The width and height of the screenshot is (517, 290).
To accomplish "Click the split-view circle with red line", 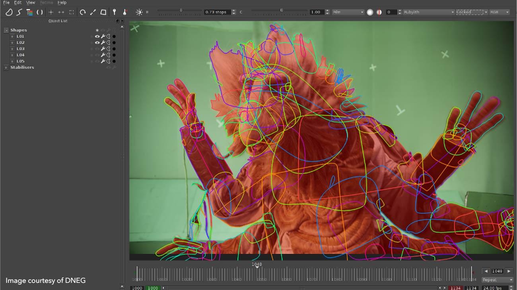I will tap(379, 12).
